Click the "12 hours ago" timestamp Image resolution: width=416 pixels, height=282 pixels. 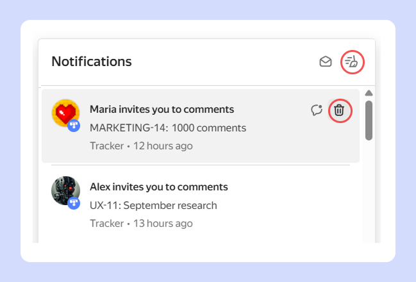click(x=163, y=145)
